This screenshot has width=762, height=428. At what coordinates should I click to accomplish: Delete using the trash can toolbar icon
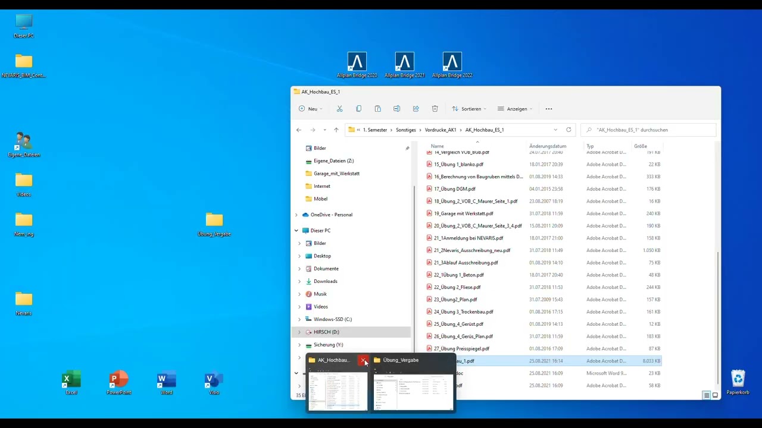tap(435, 109)
